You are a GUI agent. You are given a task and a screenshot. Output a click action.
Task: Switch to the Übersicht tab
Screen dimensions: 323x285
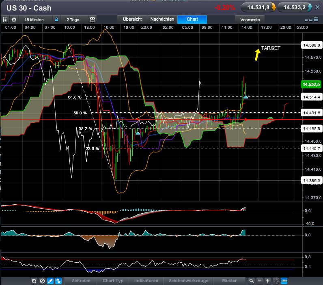[132, 19]
